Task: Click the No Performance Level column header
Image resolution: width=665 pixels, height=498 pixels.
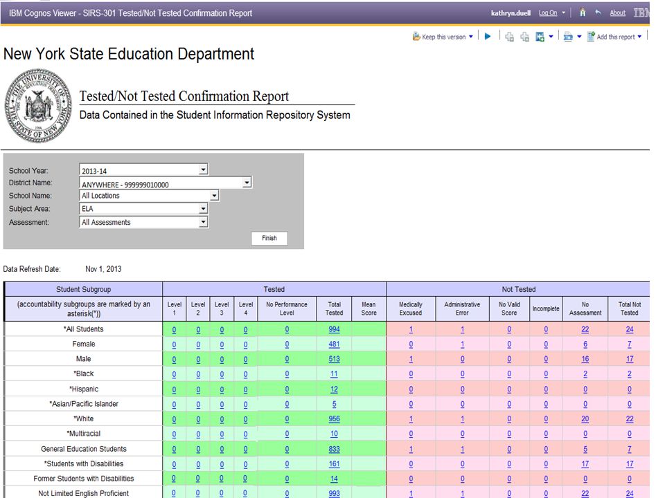Action: [287, 308]
